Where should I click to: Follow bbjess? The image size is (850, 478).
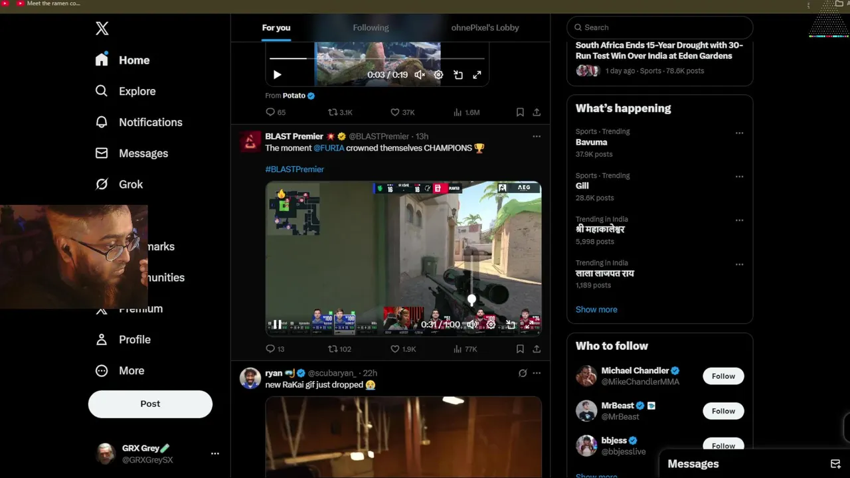(723, 445)
